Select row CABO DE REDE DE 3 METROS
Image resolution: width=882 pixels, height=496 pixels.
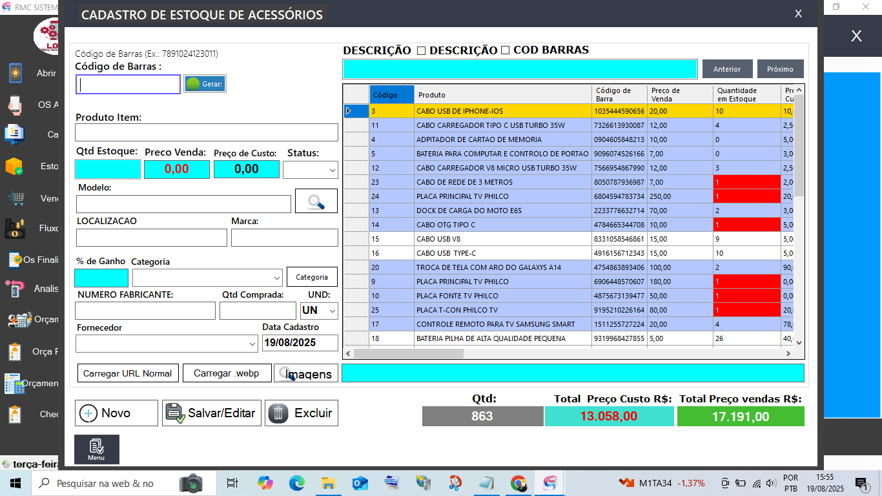pyautogui.click(x=568, y=182)
